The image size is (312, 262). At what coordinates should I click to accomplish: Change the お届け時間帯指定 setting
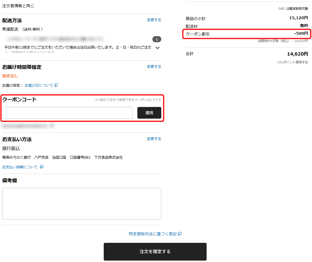(154, 67)
